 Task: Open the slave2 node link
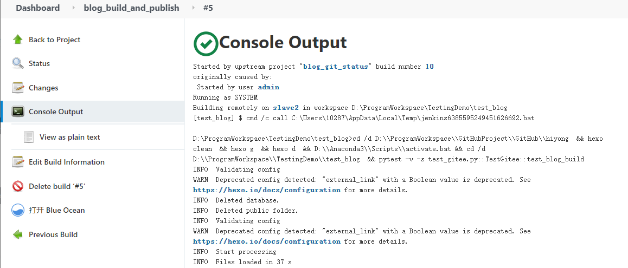click(286, 108)
